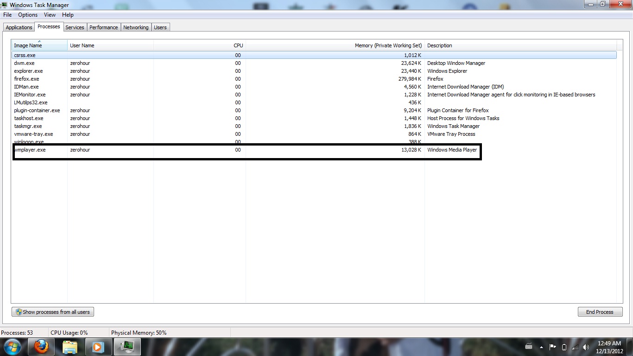Viewport: 633px width, 356px height.
Task: Click the End Process button
Action: [x=600, y=312]
